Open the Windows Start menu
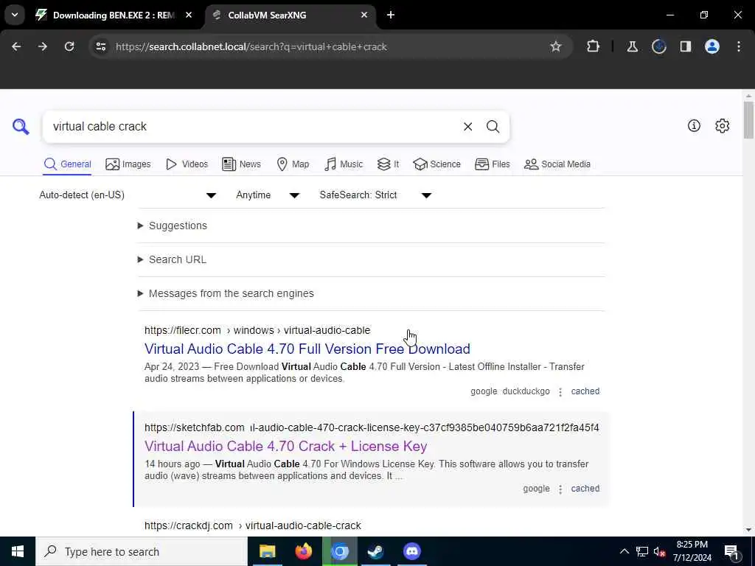Viewport: 755px width, 566px height. tap(18, 551)
